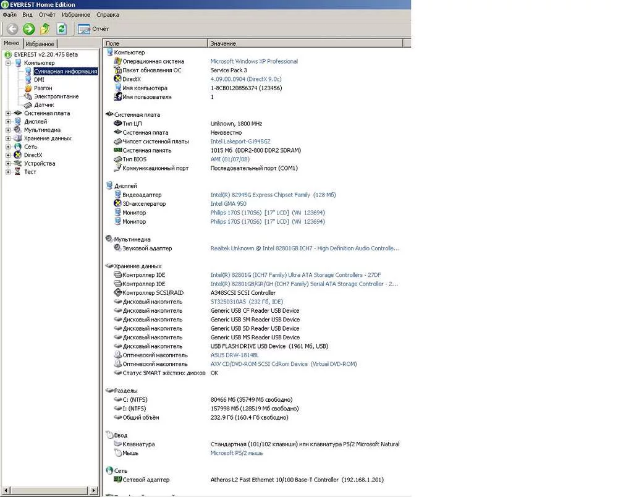Select EVEREST v2.20.475 Beta root item
This screenshot has width=618, height=497.
pyautogui.click(x=46, y=54)
